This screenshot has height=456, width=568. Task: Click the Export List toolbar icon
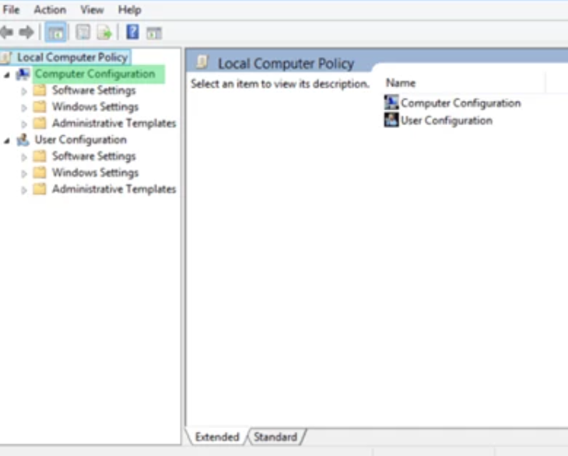click(x=105, y=33)
